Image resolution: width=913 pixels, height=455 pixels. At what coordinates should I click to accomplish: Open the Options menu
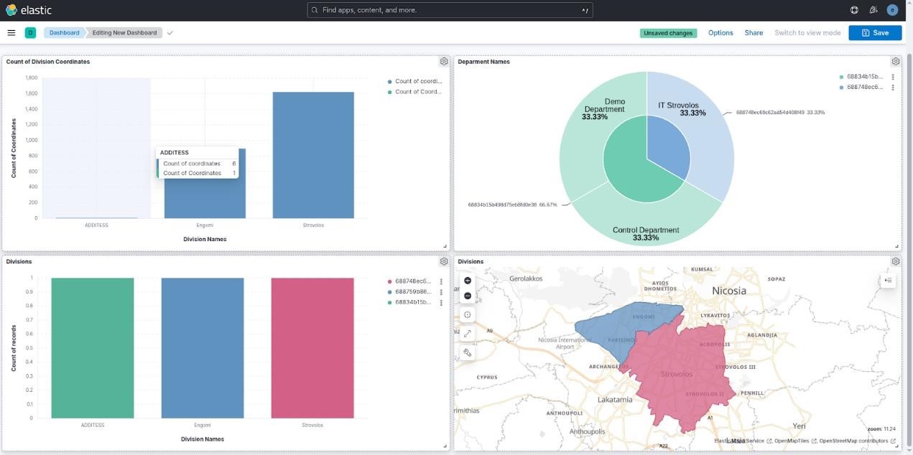click(720, 33)
